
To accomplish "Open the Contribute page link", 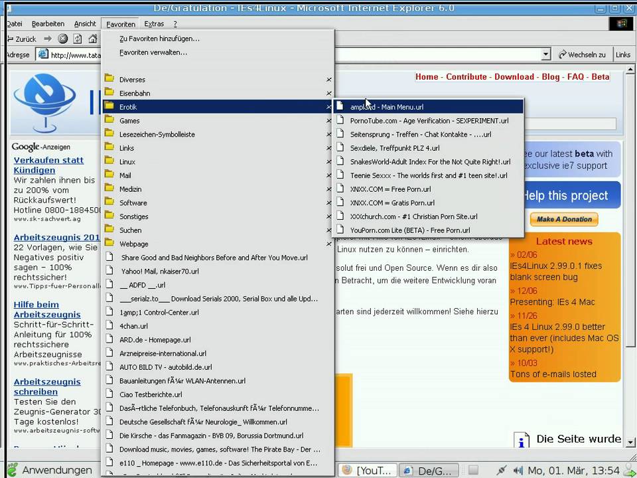I will (466, 77).
